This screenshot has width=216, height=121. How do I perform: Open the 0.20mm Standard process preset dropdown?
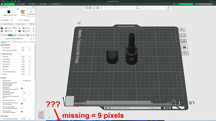point(16,39)
